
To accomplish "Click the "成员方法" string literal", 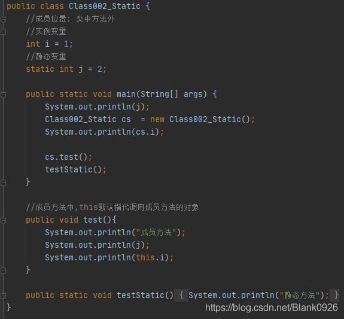I will pos(156,232).
